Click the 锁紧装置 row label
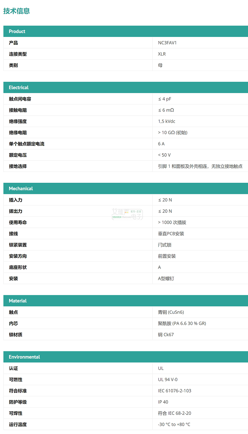 point(18,245)
